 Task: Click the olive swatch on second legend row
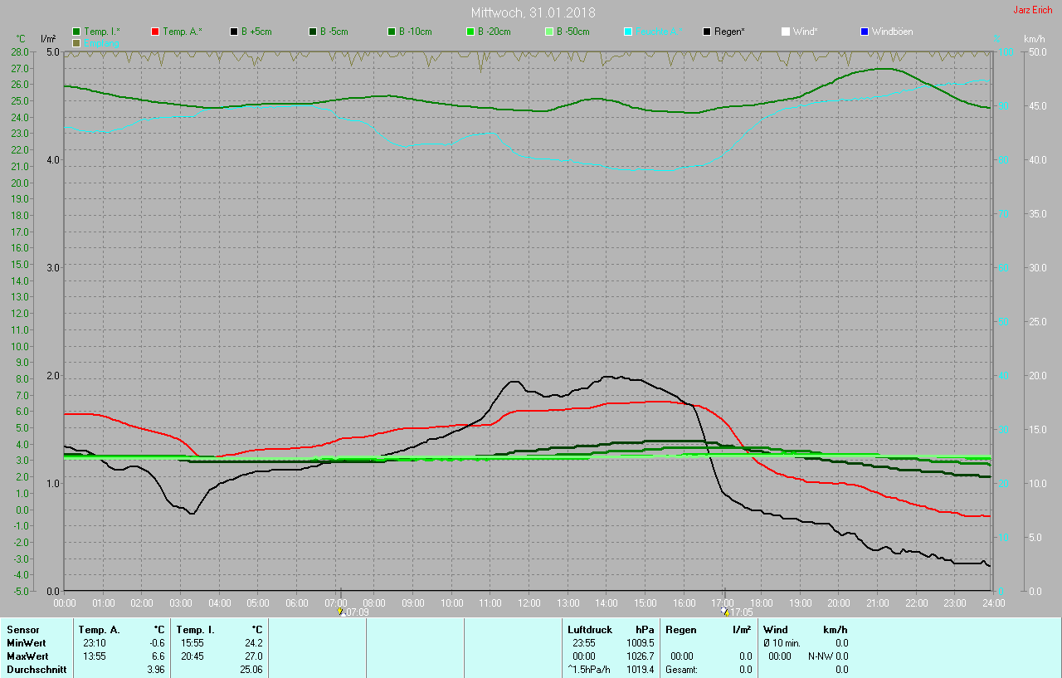tap(77, 42)
